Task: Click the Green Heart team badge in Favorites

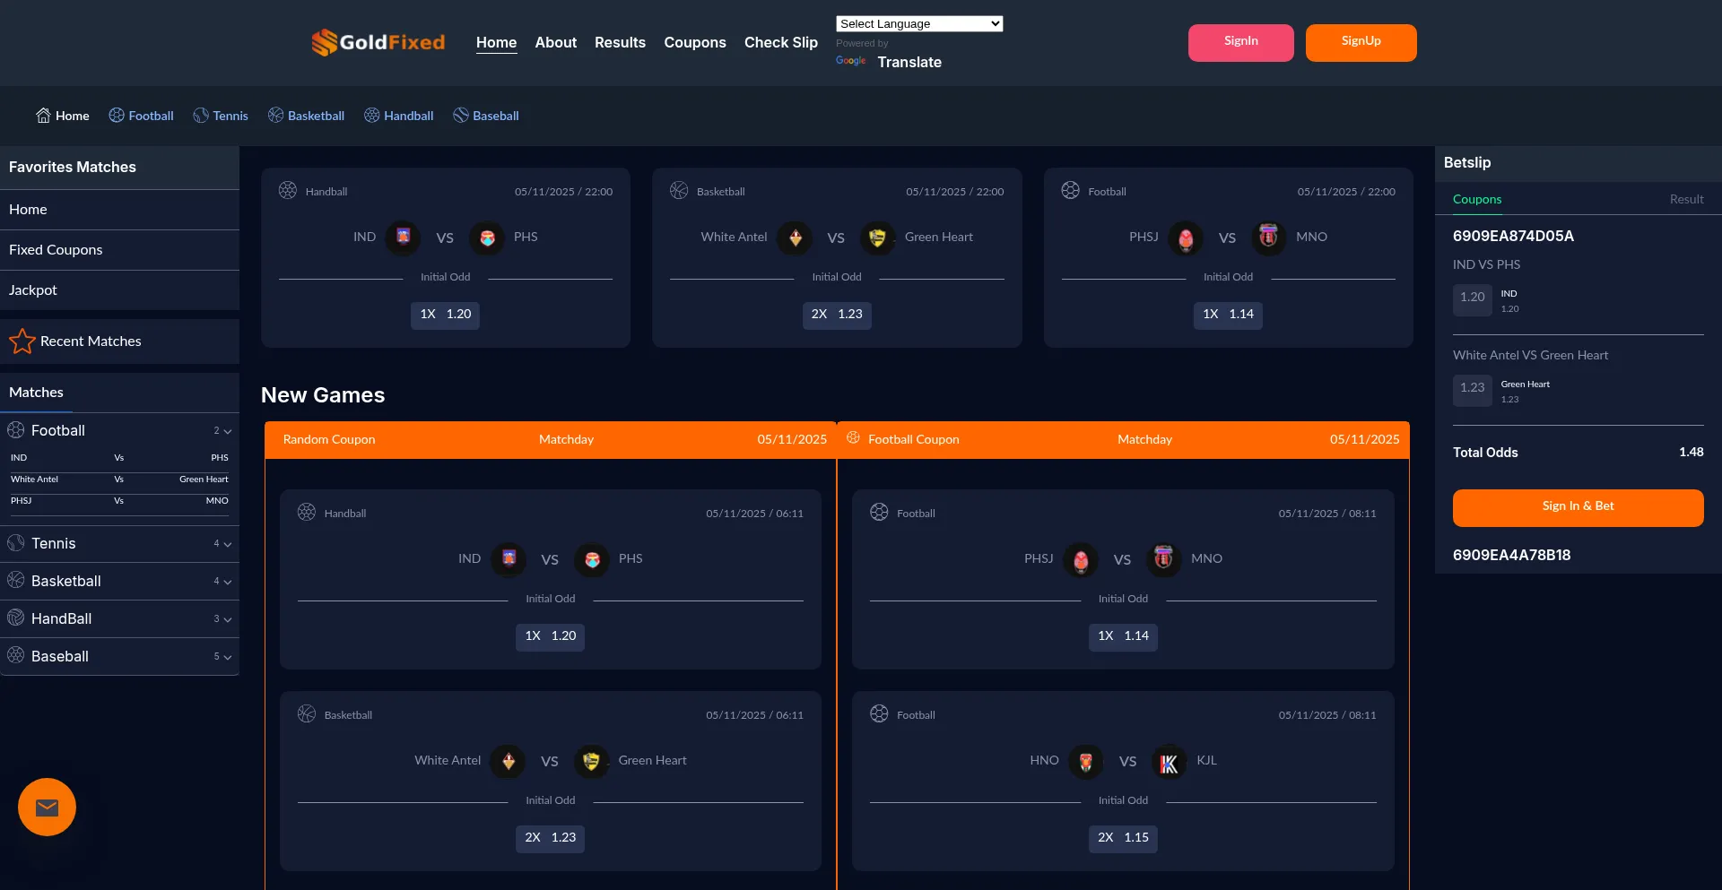Action: 877,238
